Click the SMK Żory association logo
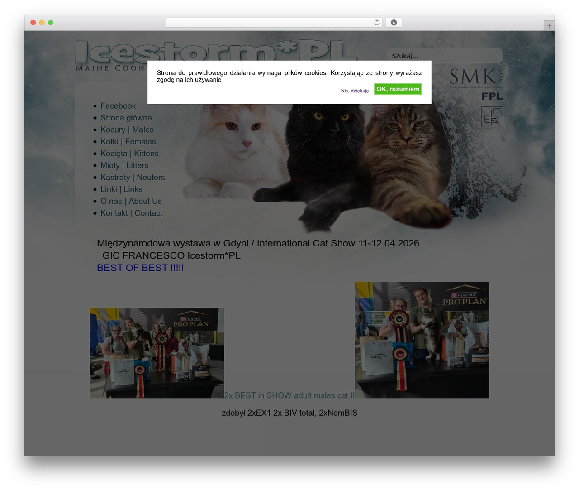579x491 pixels. point(476,77)
